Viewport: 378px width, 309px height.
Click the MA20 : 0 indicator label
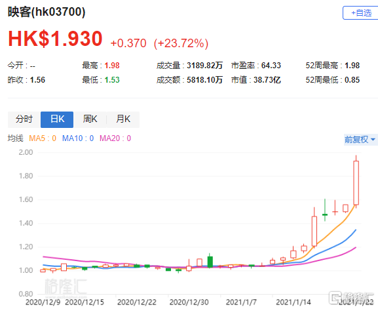(115, 138)
